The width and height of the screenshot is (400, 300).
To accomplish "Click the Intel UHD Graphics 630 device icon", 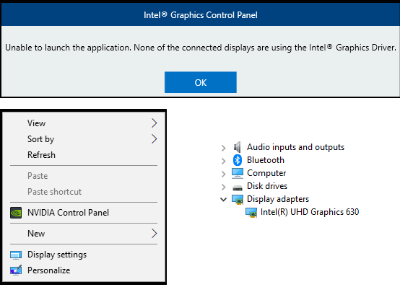I will (x=251, y=212).
